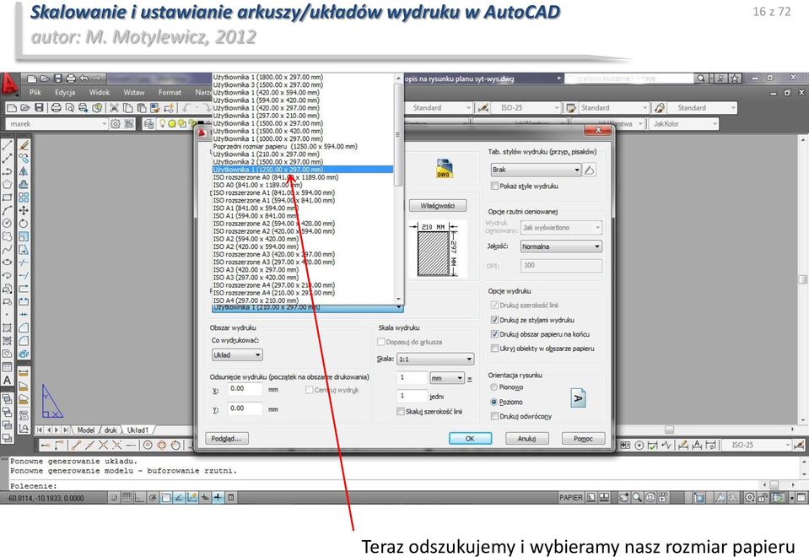Select the Array modify tool
This screenshot has width=809, height=557.
[x=24, y=197]
